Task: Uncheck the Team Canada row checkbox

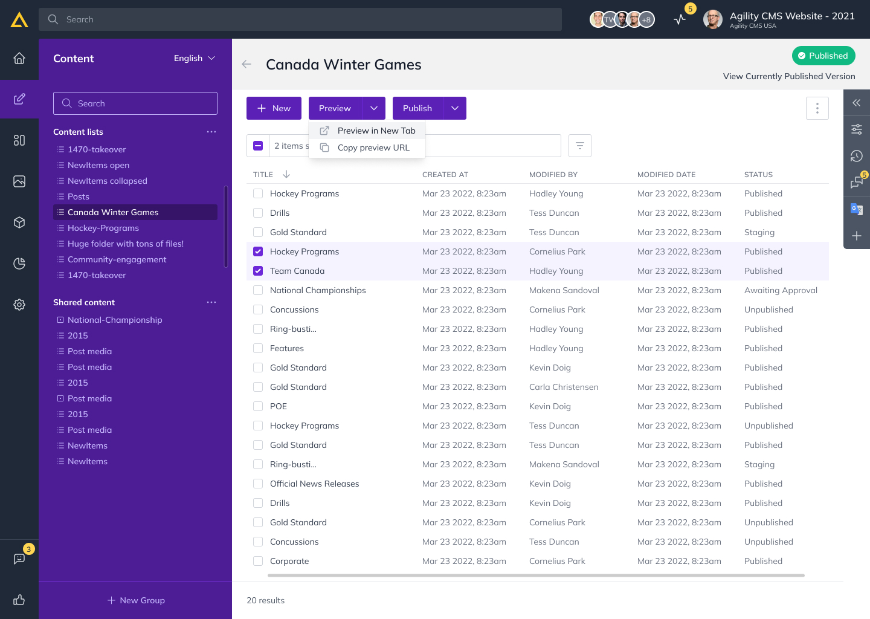Action: (258, 271)
